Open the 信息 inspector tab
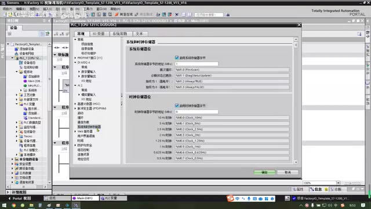The width and height of the screenshot is (371, 209). pos(317,189)
